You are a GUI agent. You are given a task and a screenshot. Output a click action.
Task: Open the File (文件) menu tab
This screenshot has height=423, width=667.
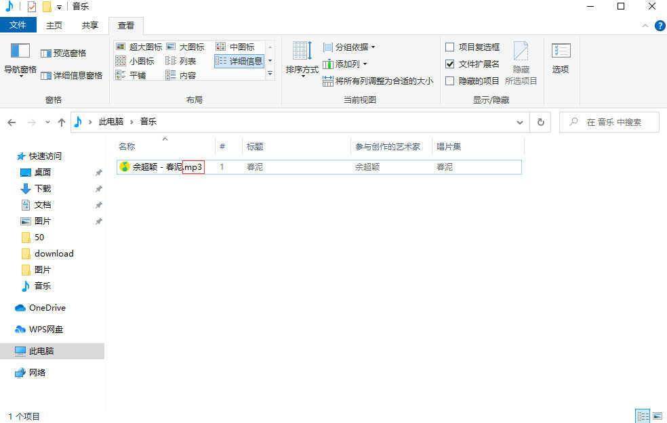(x=18, y=25)
